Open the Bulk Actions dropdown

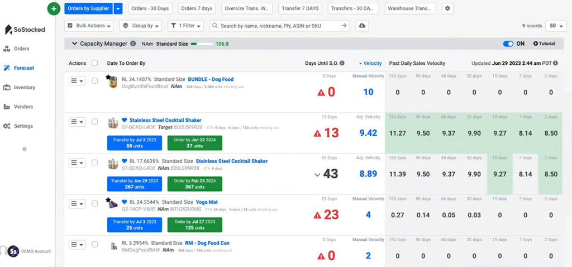[x=89, y=26]
